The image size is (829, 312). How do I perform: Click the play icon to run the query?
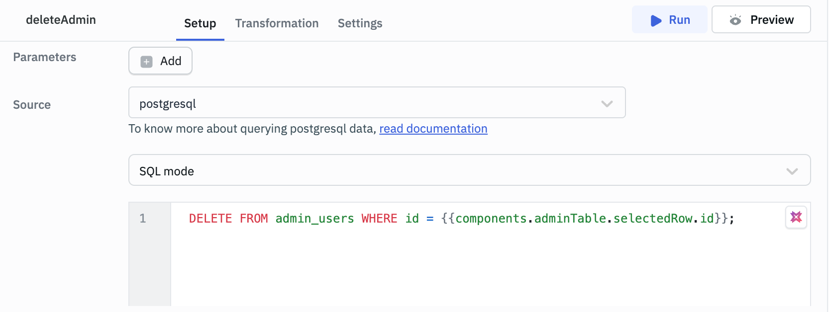click(656, 20)
